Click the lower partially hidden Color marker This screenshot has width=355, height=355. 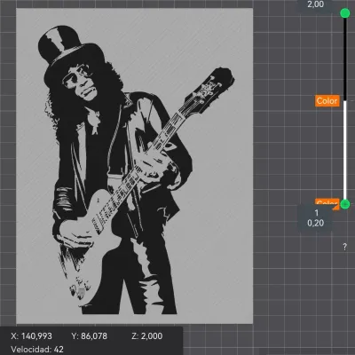click(327, 203)
